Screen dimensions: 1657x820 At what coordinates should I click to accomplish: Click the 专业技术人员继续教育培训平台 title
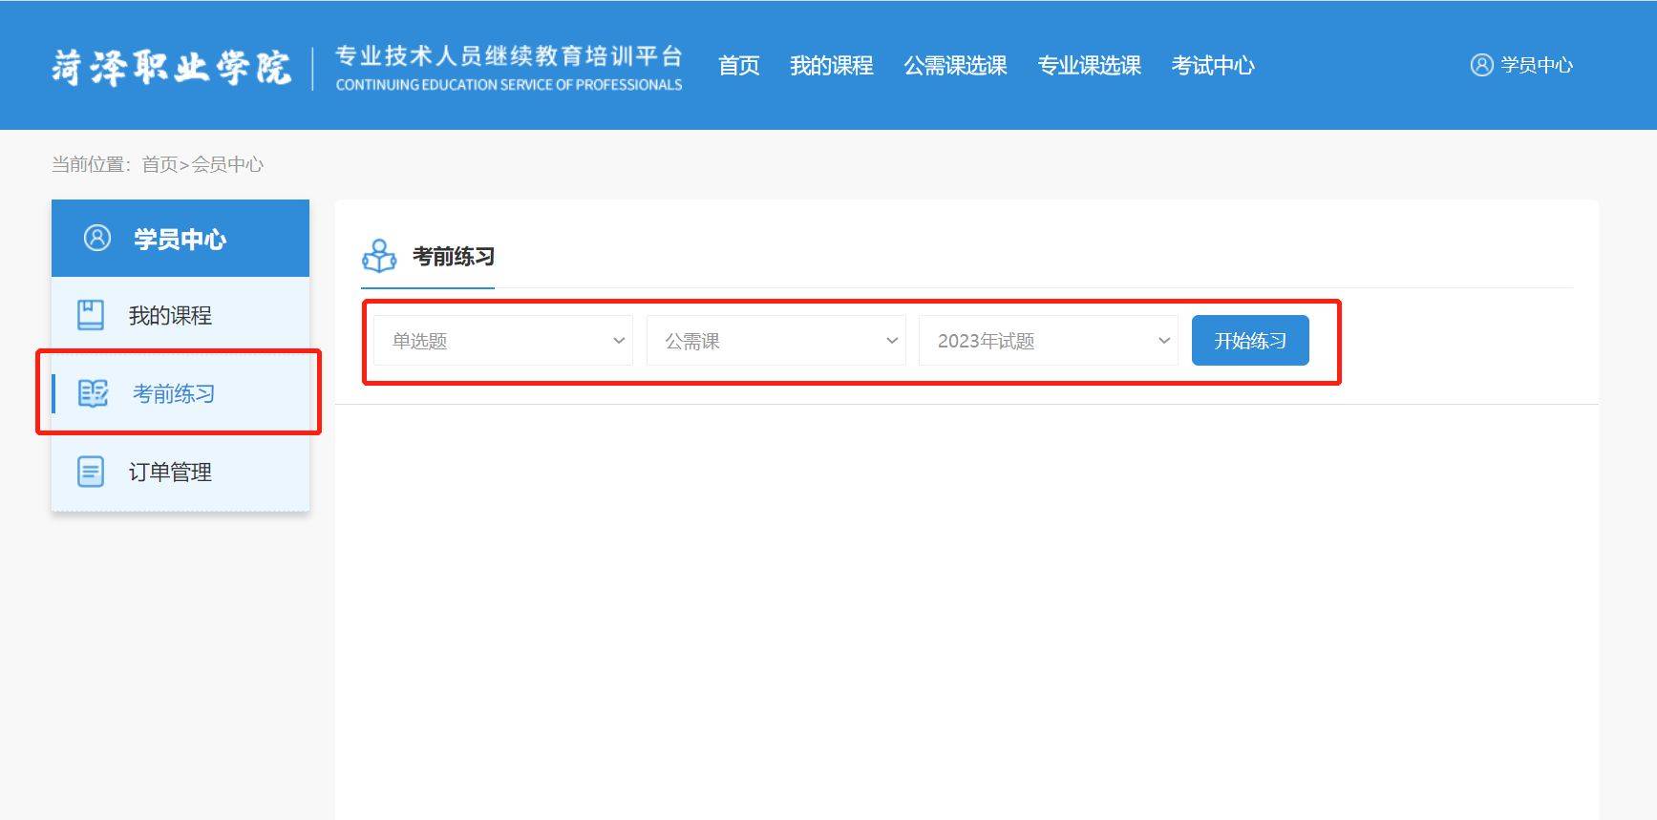click(x=509, y=55)
